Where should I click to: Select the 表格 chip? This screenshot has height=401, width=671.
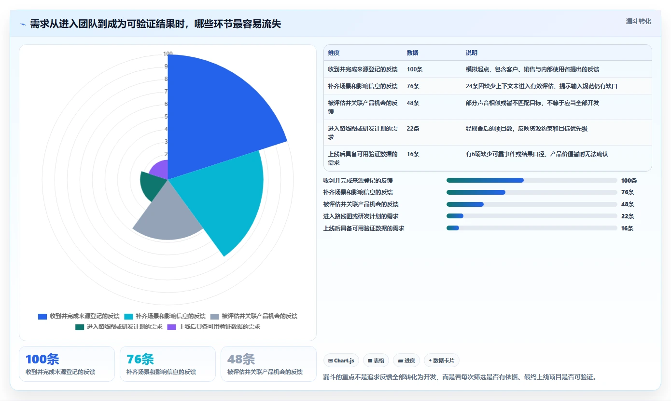[376, 361]
